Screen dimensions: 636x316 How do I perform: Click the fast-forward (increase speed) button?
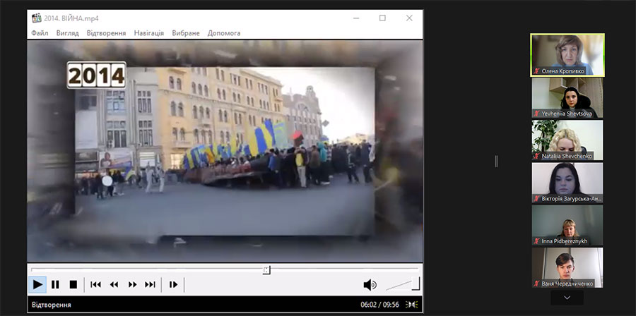[x=132, y=284]
